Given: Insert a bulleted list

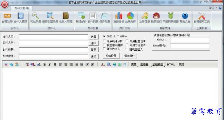Looking at the screenshot, I should (x=82, y=65).
